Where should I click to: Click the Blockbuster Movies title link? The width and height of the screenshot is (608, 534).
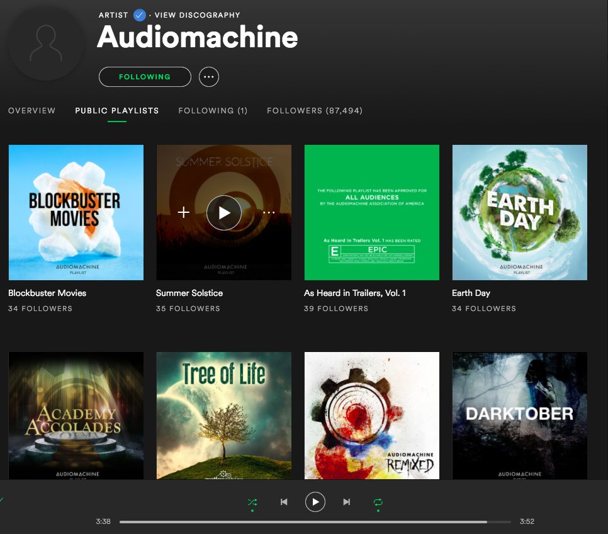[47, 293]
